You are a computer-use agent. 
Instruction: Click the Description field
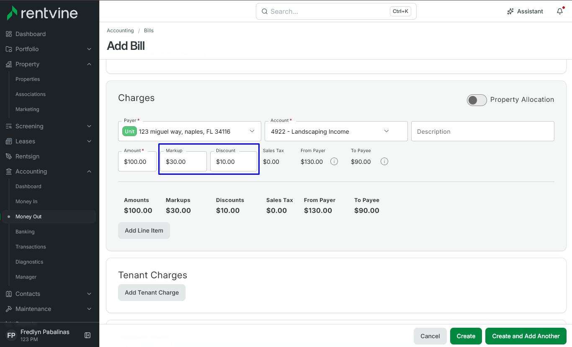(x=483, y=131)
